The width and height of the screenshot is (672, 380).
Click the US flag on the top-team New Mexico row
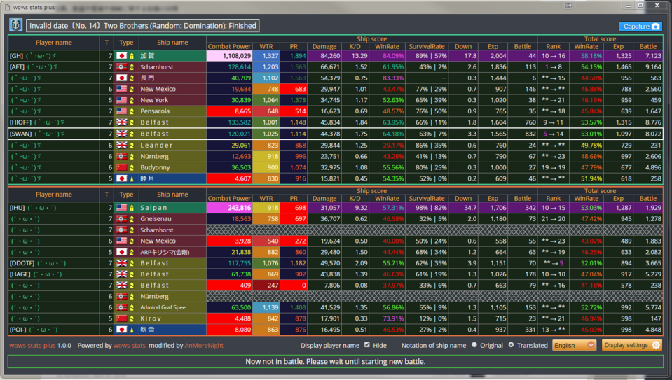tap(122, 89)
